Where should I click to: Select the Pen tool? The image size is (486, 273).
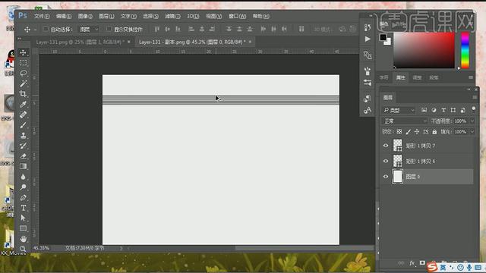tap(24, 197)
